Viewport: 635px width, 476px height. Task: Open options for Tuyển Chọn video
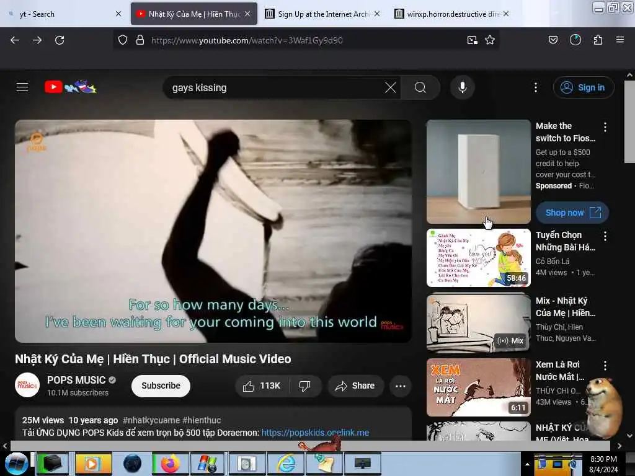[605, 236]
